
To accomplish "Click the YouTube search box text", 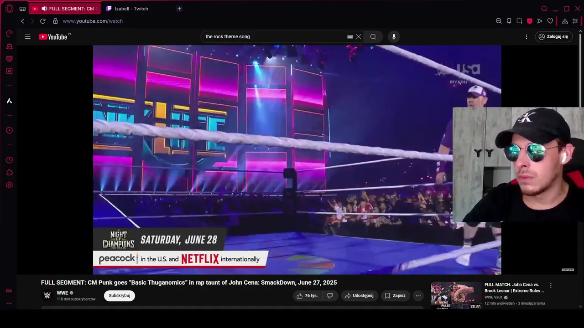I will (x=228, y=36).
